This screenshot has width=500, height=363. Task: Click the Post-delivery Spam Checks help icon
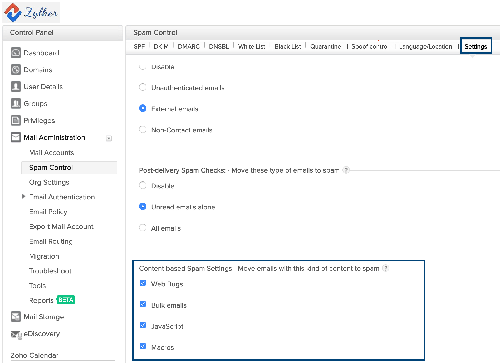346,170
